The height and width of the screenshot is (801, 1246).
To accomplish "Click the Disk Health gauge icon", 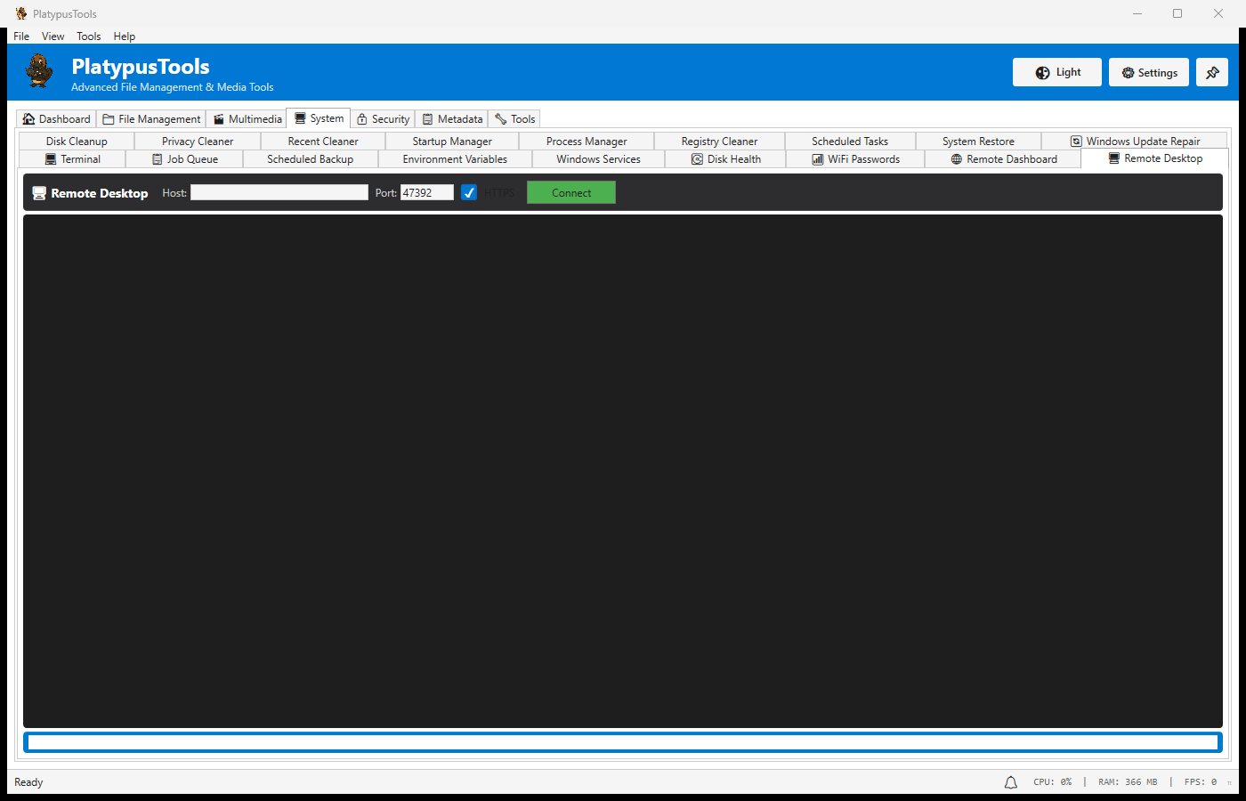I will [697, 158].
